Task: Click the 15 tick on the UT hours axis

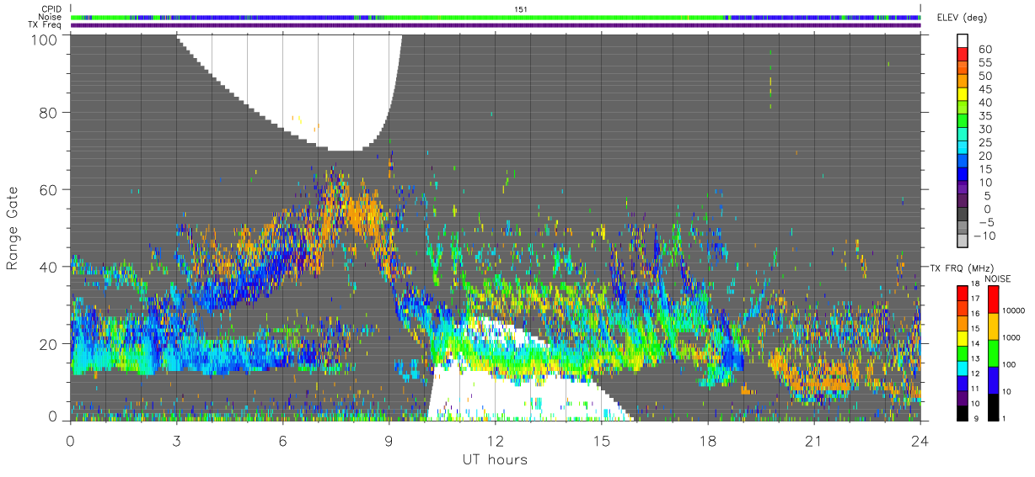Action: [601, 440]
